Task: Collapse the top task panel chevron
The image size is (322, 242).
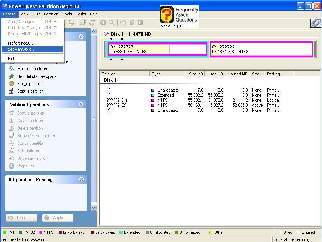Action: (81, 37)
